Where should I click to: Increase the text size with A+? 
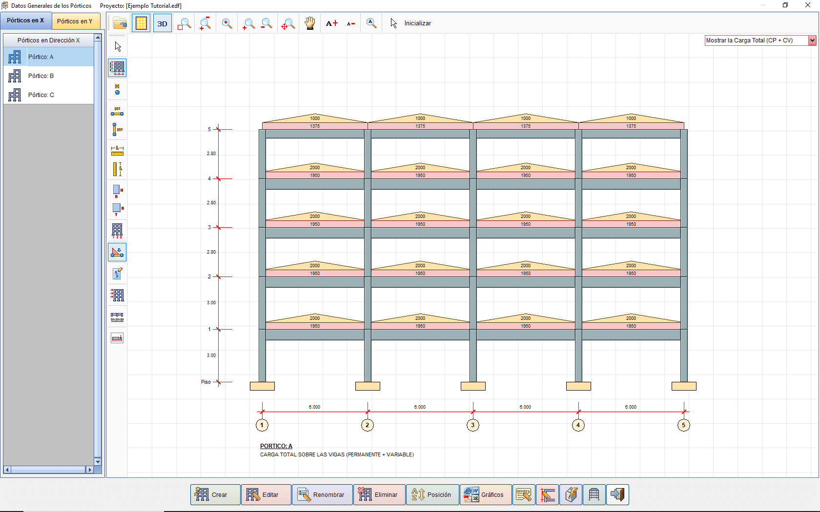(x=332, y=23)
